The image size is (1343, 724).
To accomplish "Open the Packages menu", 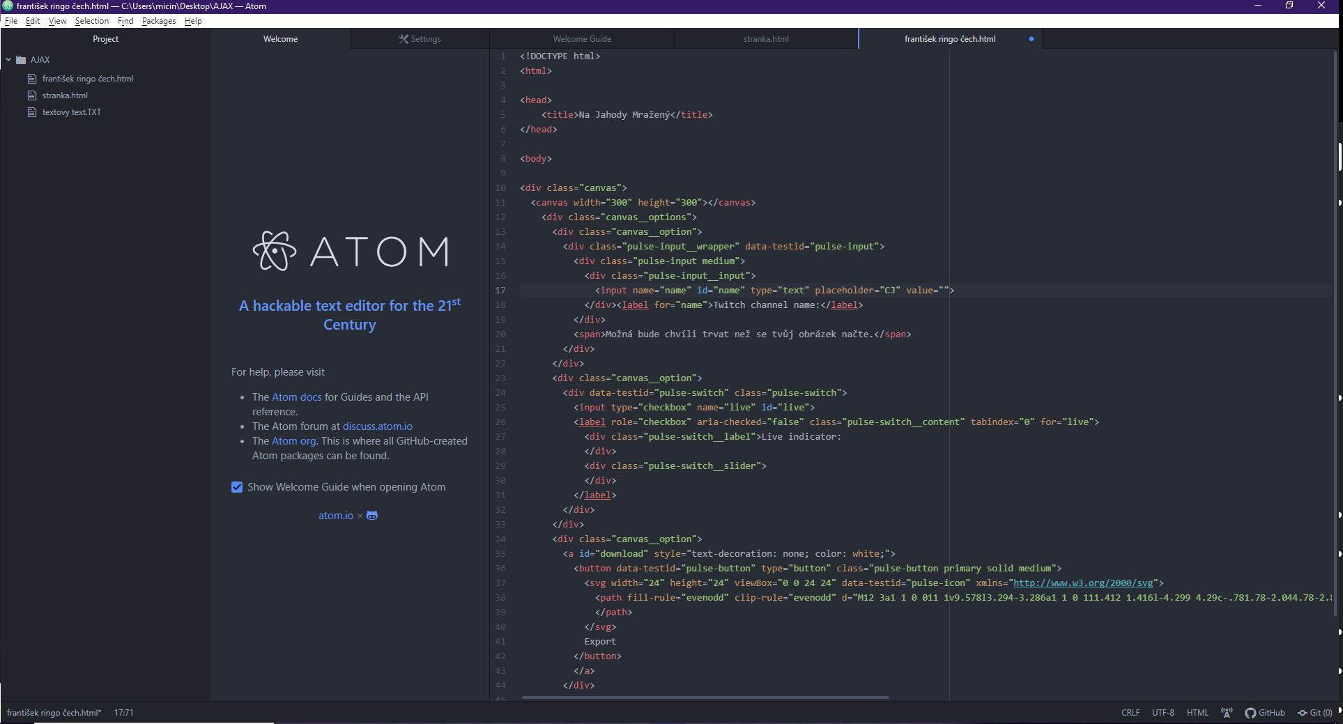I will pyautogui.click(x=159, y=21).
